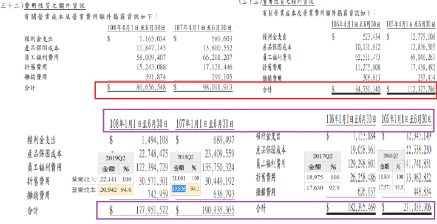Click the 2017Q2 table header
This screenshot has height=224, width=437.
pos(322,156)
